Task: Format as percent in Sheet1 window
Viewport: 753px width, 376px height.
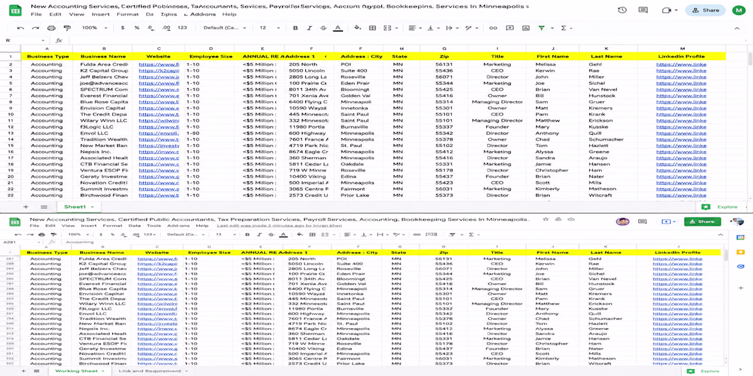Action: [x=137, y=28]
